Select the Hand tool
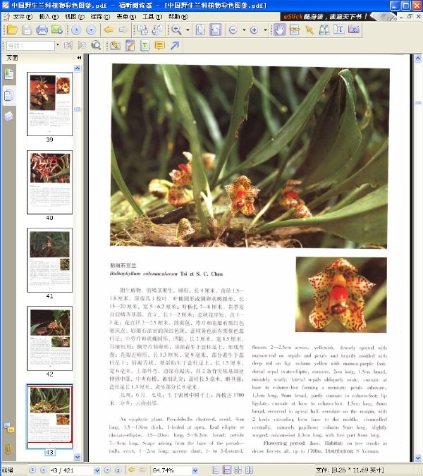Image resolution: width=423 pixels, height=476 pixels. click(279, 30)
